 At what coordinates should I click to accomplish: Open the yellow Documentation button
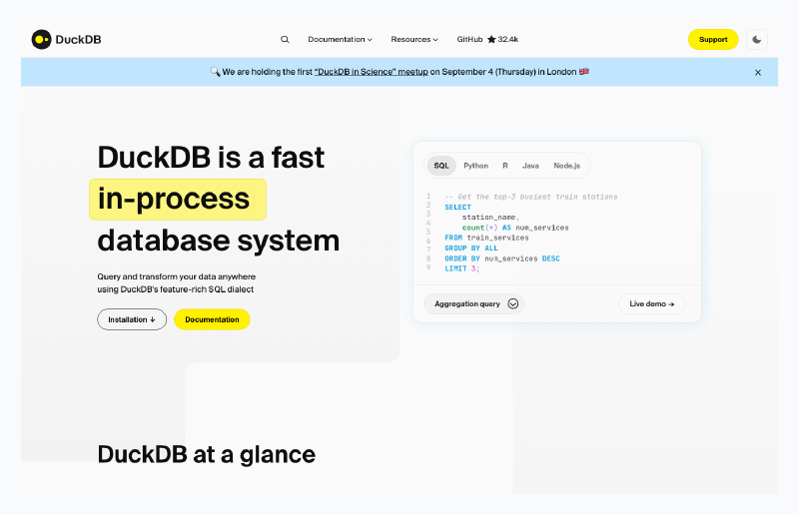pos(212,319)
